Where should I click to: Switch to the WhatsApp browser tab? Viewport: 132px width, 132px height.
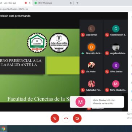(x=53, y=3)
